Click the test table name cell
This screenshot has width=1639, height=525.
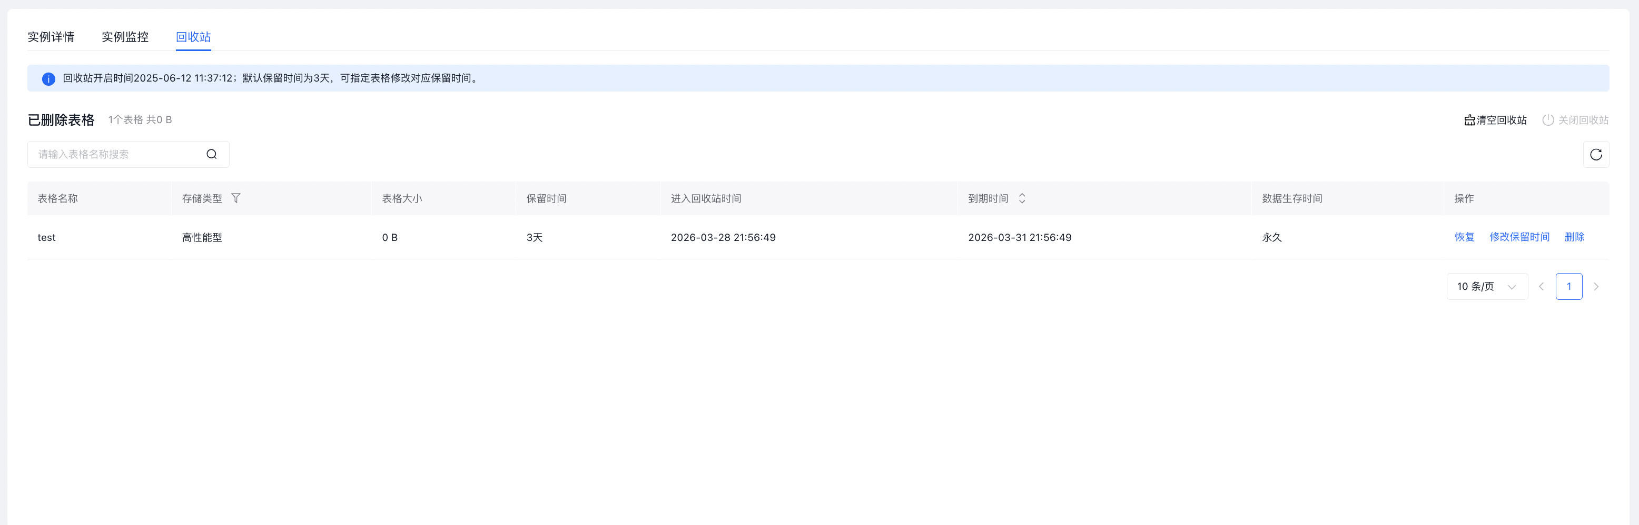click(x=46, y=238)
